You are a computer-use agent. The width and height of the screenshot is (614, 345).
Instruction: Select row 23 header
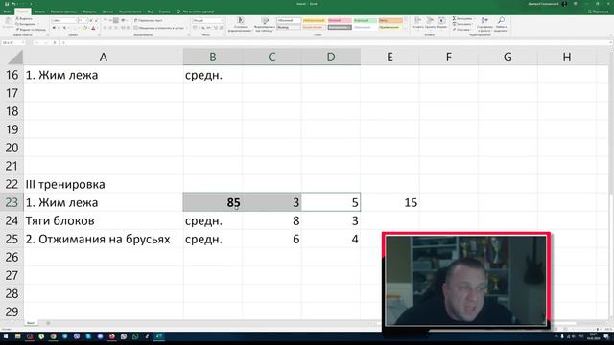(x=12, y=202)
